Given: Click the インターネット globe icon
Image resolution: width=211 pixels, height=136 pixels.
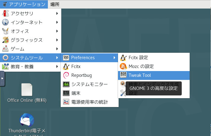Looking at the screenshot, I should (5, 22).
